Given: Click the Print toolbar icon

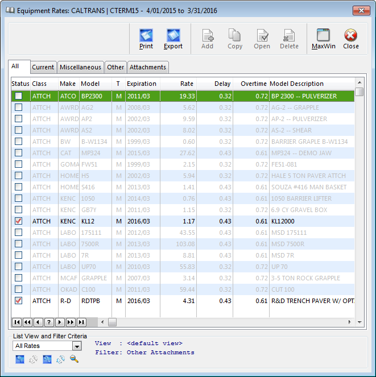Looking at the screenshot, I should pyautogui.click(x=146, y=35).
